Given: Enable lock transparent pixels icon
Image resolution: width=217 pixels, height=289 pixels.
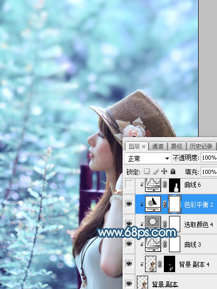Looking at the screenshot, I should tap(147, 171).
